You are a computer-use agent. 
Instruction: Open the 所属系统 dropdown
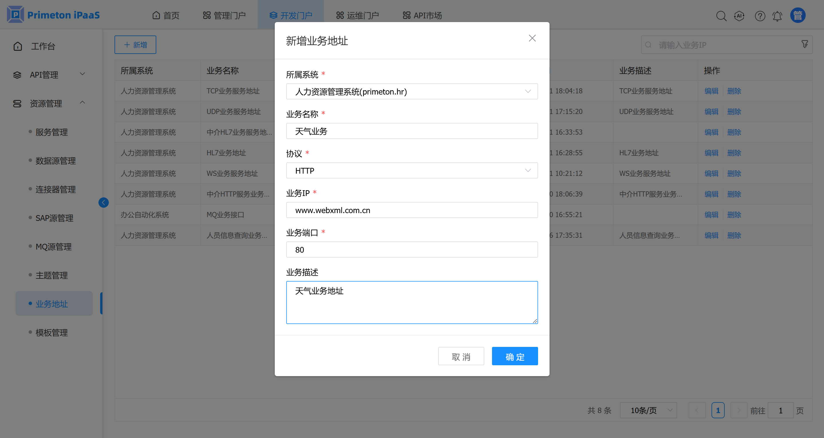click(x=412, y=92)
